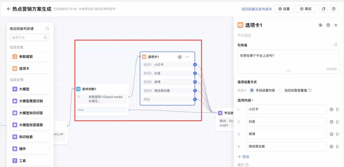The image size is (344, 167).
Task: Run the 选项卡1 node via its play icon
Action: [x=180, y=57]
